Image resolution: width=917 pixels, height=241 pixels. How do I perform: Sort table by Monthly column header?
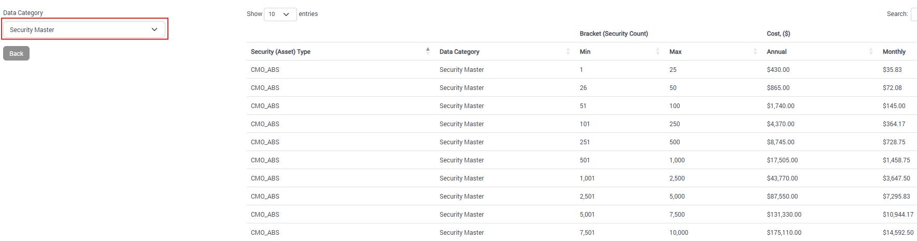(894, 52)
